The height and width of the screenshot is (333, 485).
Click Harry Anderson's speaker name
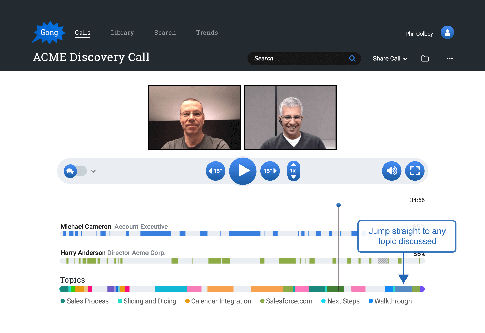pos(83,253)
